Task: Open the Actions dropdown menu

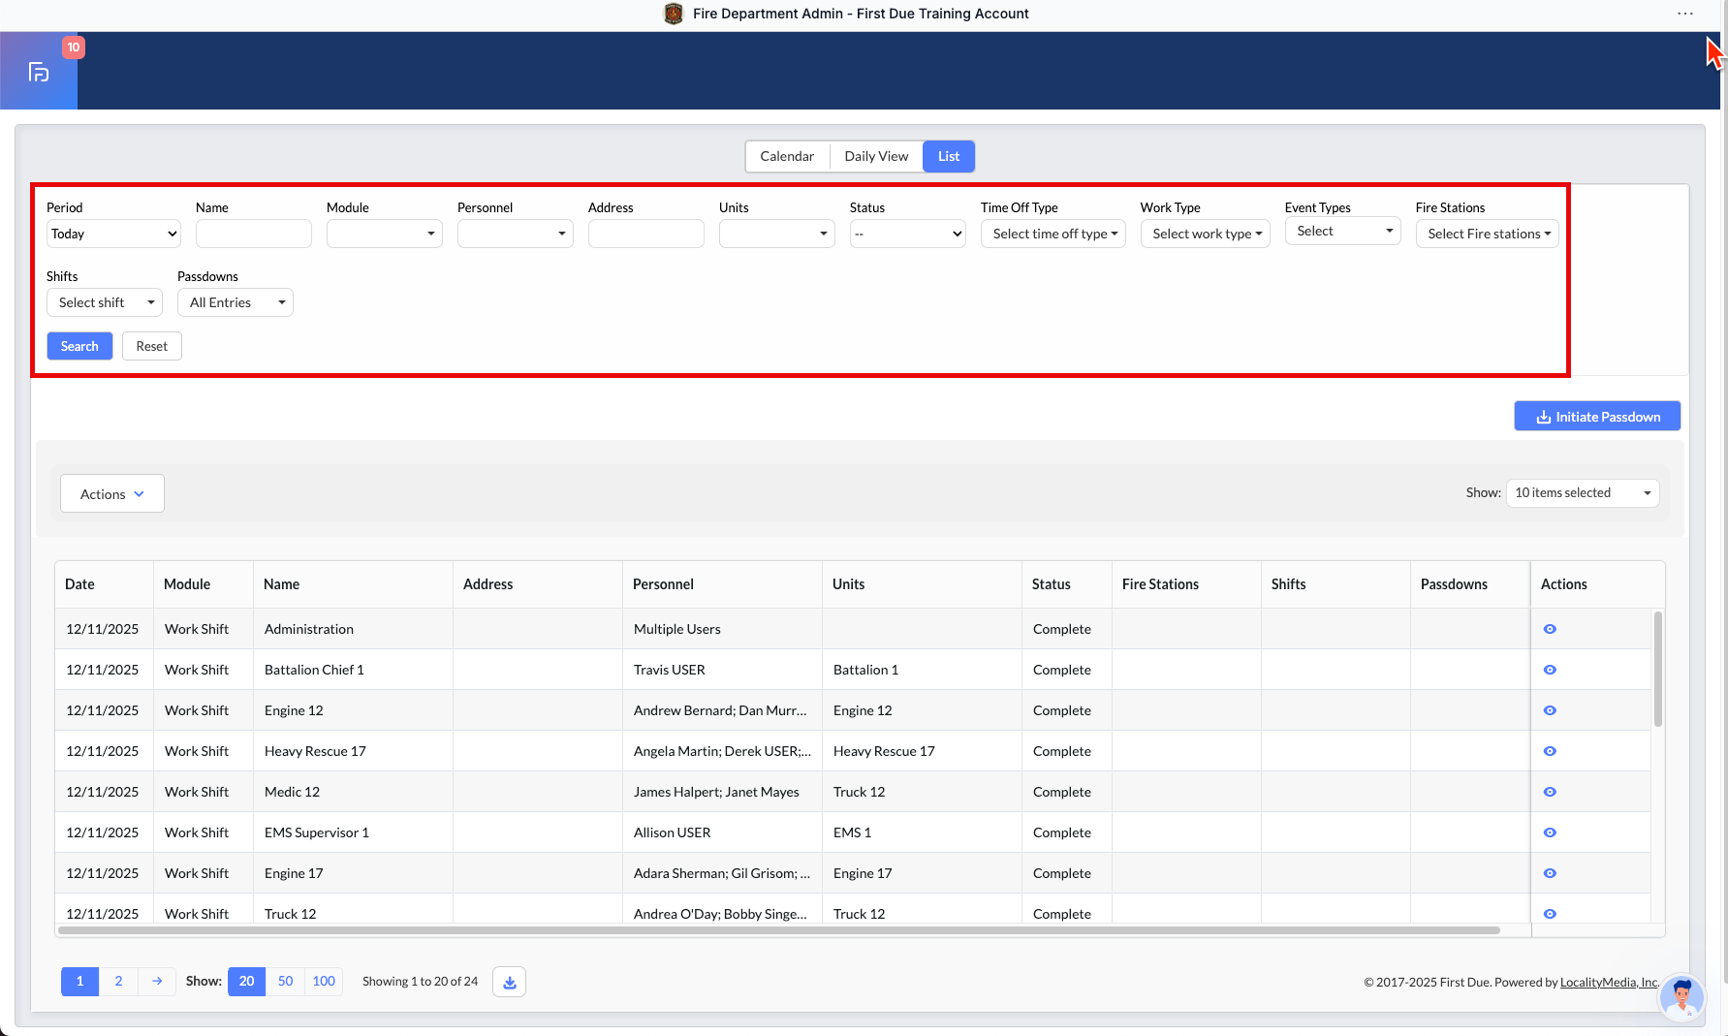Action: [112, 493]
